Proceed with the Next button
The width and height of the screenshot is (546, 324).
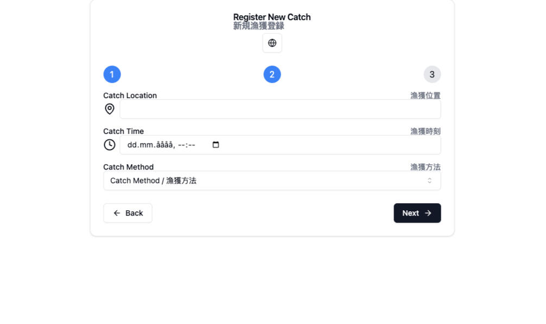[417, 213]
